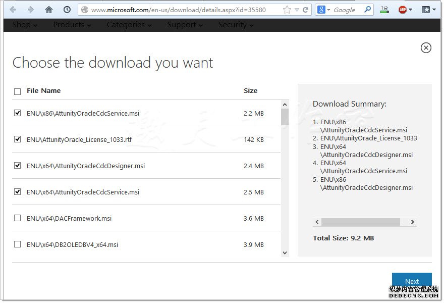The height and width of the screenshot is (303, 444).
Task: Uncheck ENU\AttunityOracle_License_1033.rtf file
Action: (x=18, y=139)
